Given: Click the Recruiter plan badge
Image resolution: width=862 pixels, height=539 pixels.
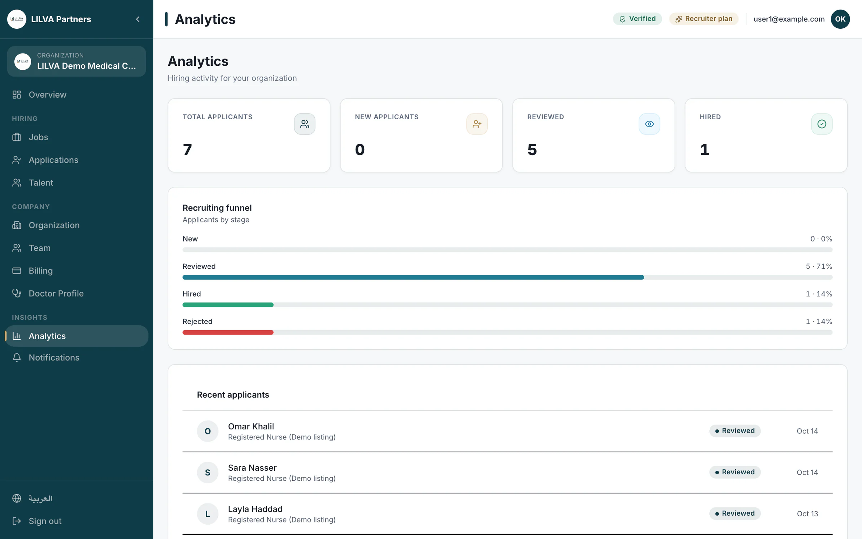Looking at the screenshot, I should point(704,19).
